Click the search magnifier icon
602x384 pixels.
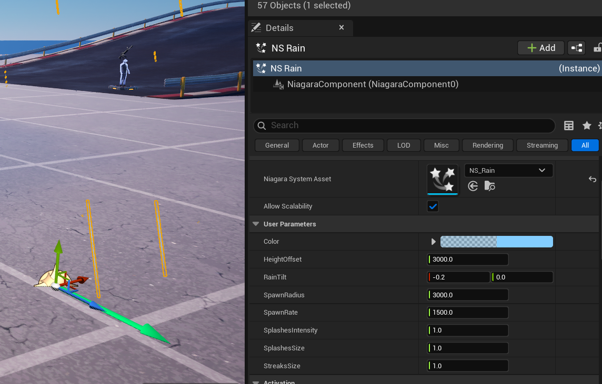click(x=262, y=126)
